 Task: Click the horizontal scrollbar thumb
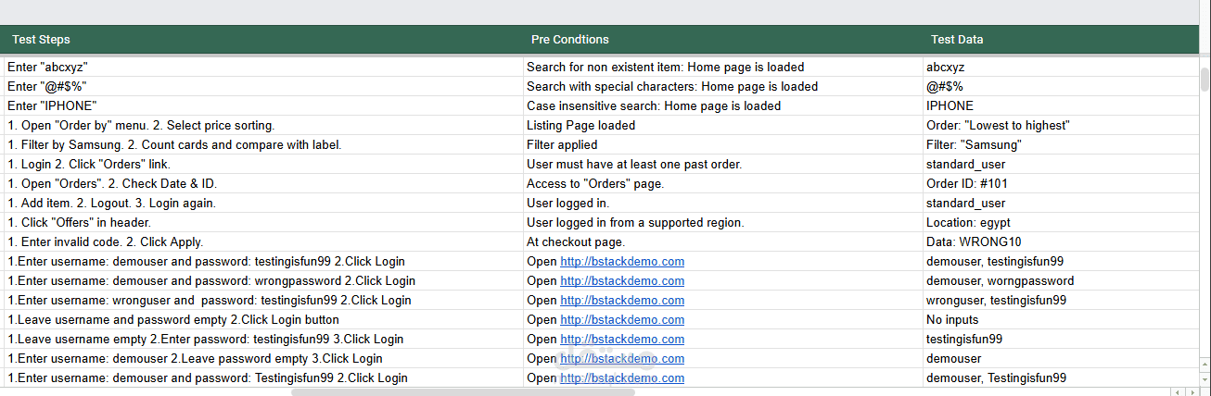click(x=463, y=391)
